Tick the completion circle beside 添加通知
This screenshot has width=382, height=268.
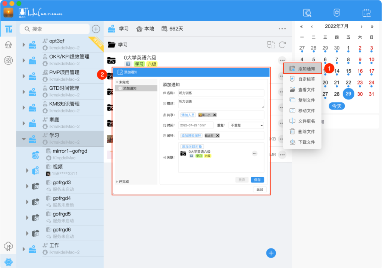click(120, 88)
